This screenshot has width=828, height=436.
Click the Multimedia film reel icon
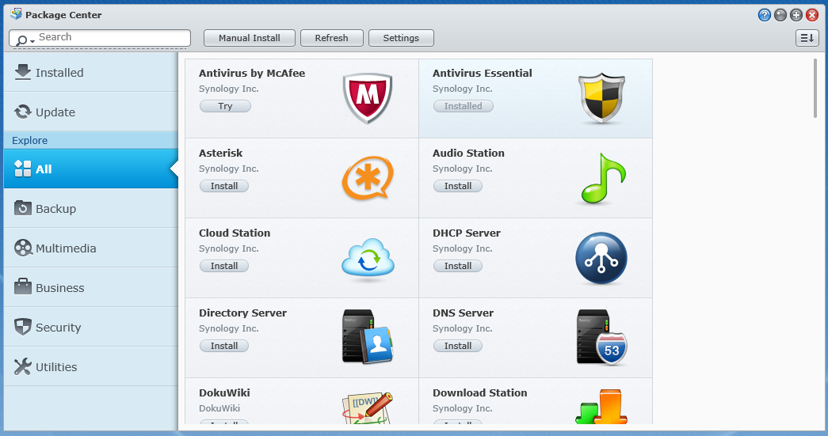pyautogui.click(x=23, y=248)
